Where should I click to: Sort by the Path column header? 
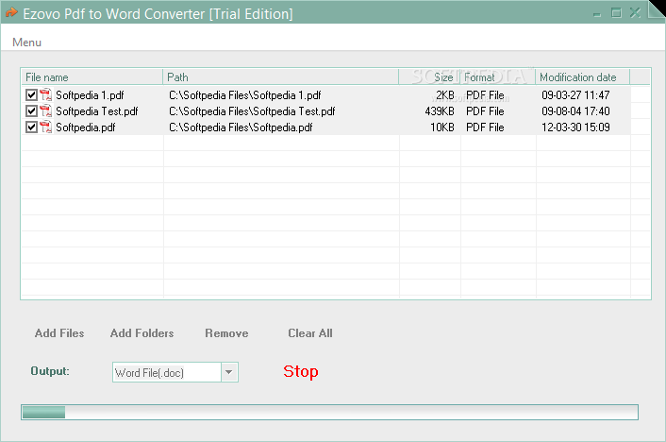280,77
